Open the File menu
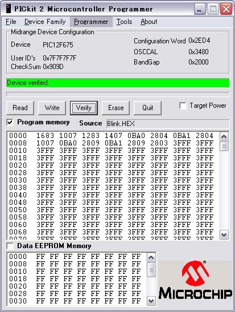 pyautogui.click(x=11, y=22)
